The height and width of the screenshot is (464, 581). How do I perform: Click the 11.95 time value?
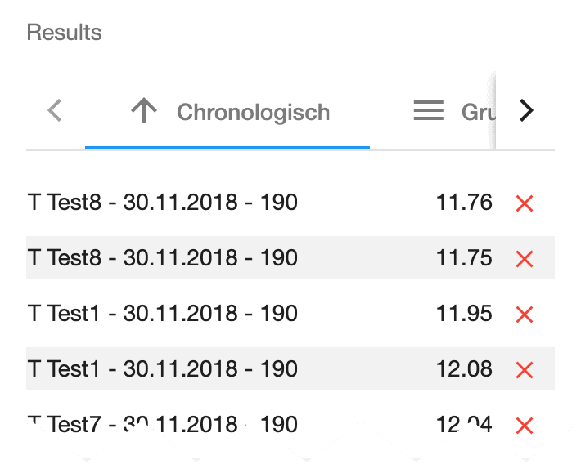(464, 314)
